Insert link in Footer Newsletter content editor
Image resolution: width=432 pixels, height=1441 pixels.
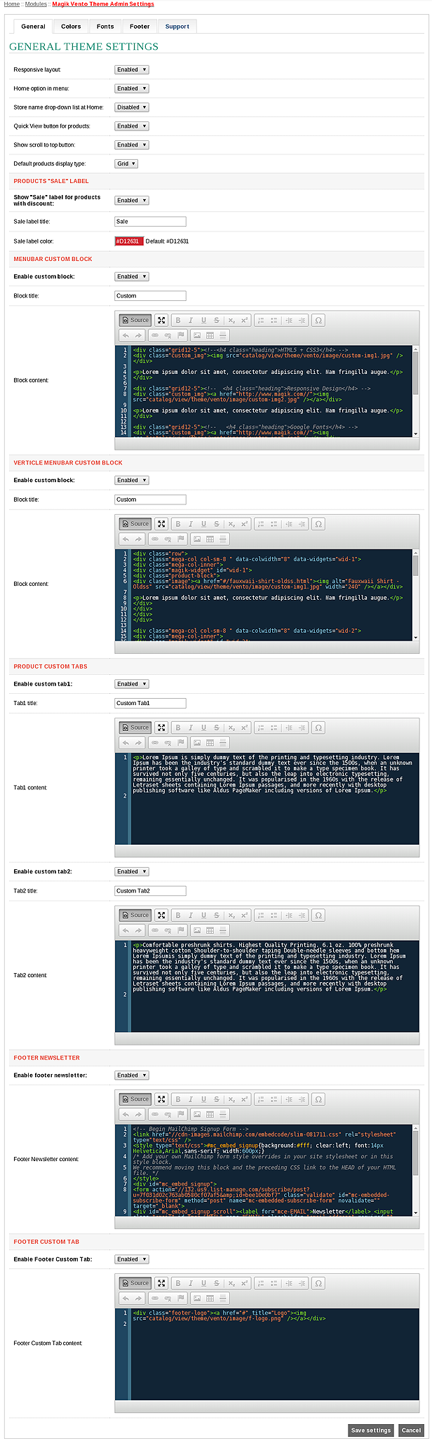tap(155, 1114)
